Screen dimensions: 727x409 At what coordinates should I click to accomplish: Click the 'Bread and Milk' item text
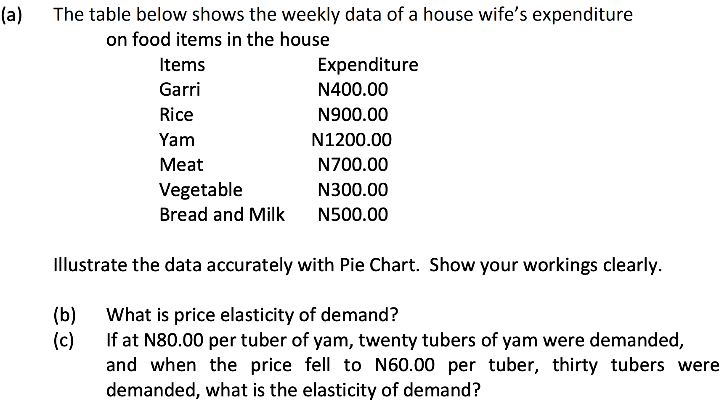tap(222, 215)
